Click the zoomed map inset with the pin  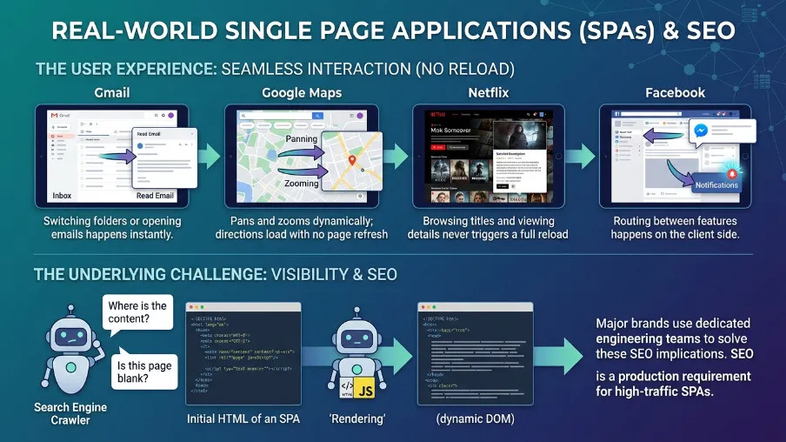click(352, 161)
